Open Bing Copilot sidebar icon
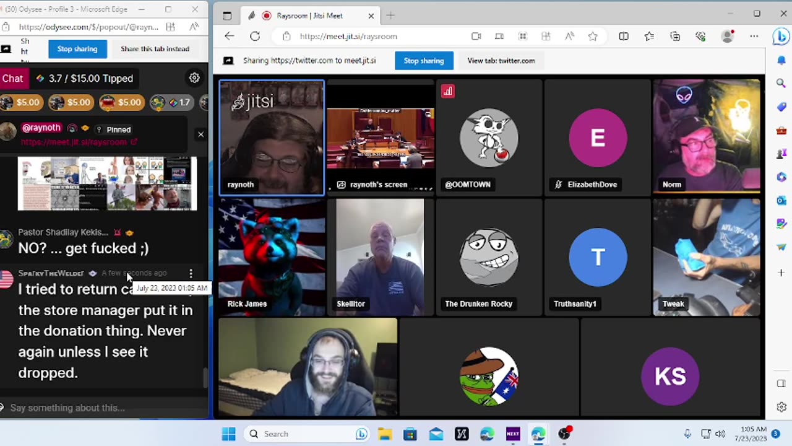 781,37
